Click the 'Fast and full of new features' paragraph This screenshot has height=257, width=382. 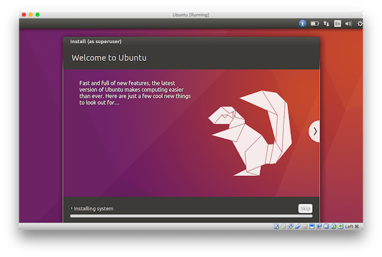(135, 93)
